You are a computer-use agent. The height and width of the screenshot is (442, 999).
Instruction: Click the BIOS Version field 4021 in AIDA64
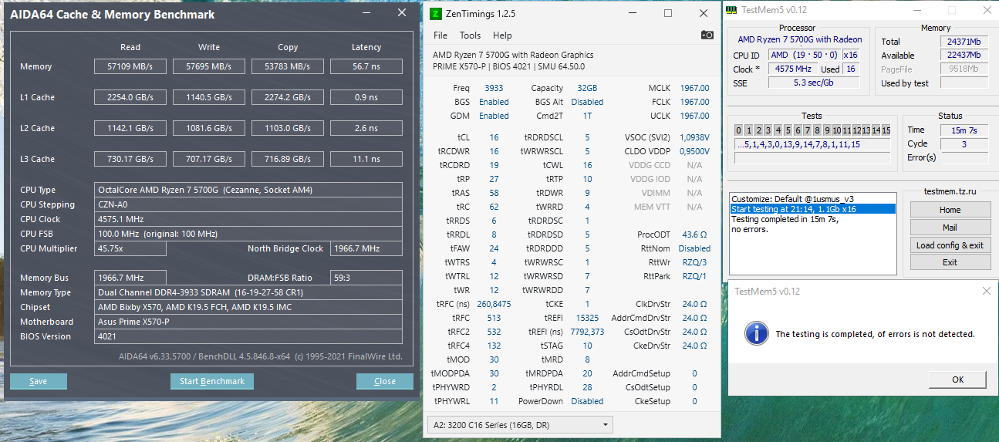pos(248,336)
